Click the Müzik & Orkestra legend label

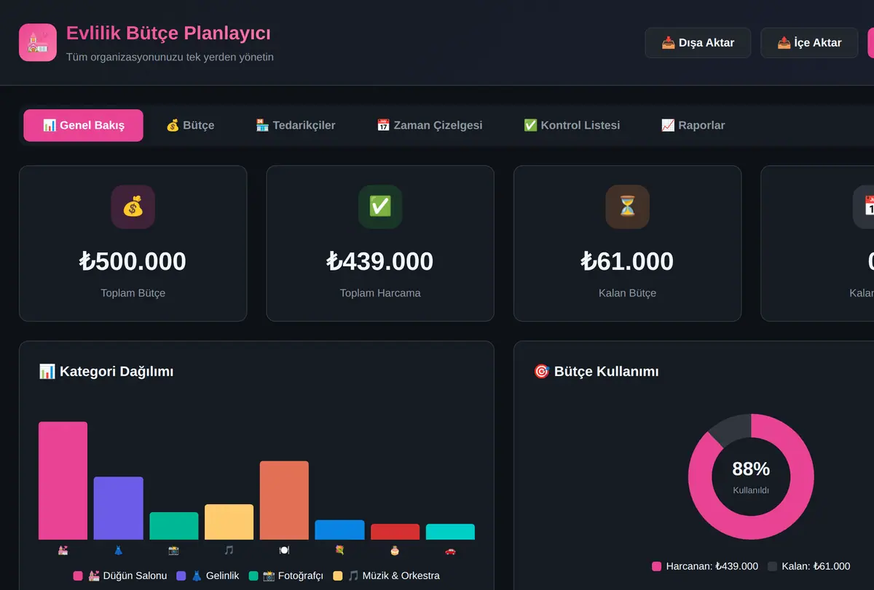(x=393, y=575)
